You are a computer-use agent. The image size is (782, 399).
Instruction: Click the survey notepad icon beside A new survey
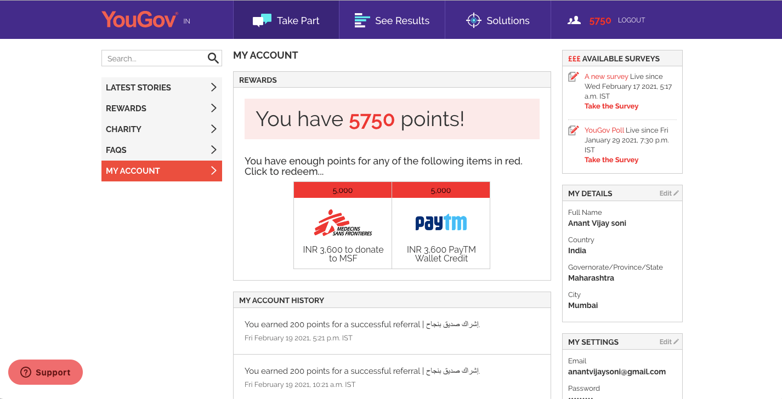coord(574,77)
